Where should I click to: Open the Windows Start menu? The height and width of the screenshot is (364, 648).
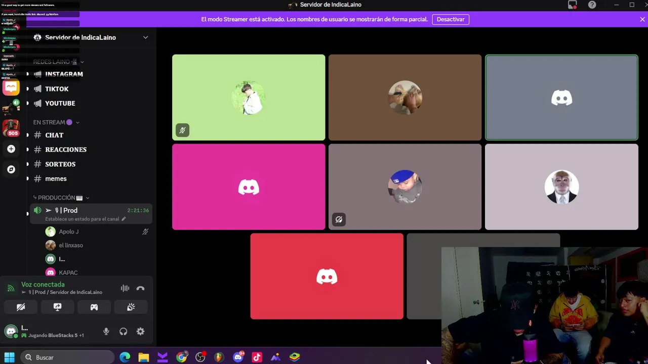[9, 357]
